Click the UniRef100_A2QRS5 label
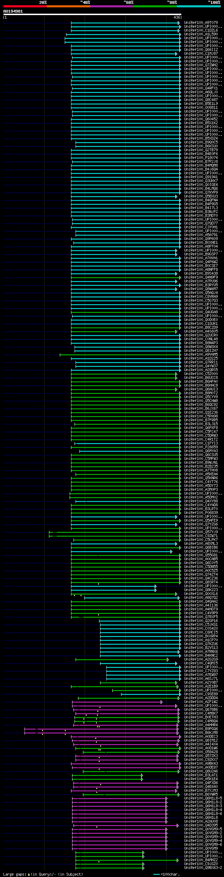Viewport: 224px width, 877px height. click(201, 370)
